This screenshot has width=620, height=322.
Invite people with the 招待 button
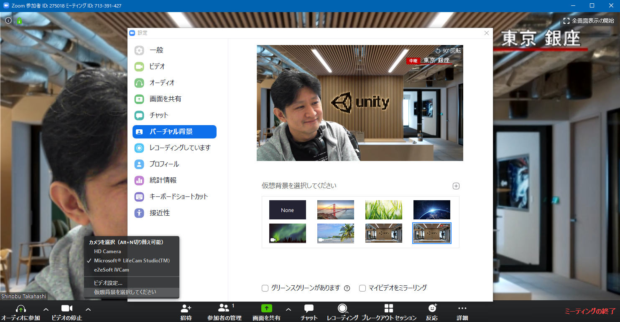[186, 312]
